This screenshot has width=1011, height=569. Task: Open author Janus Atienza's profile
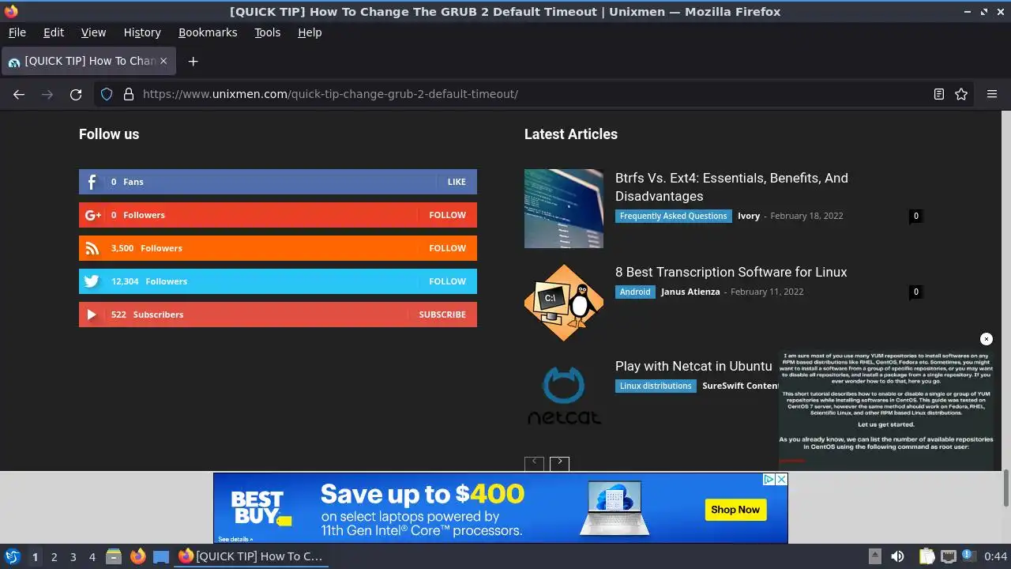coord(690,292)
